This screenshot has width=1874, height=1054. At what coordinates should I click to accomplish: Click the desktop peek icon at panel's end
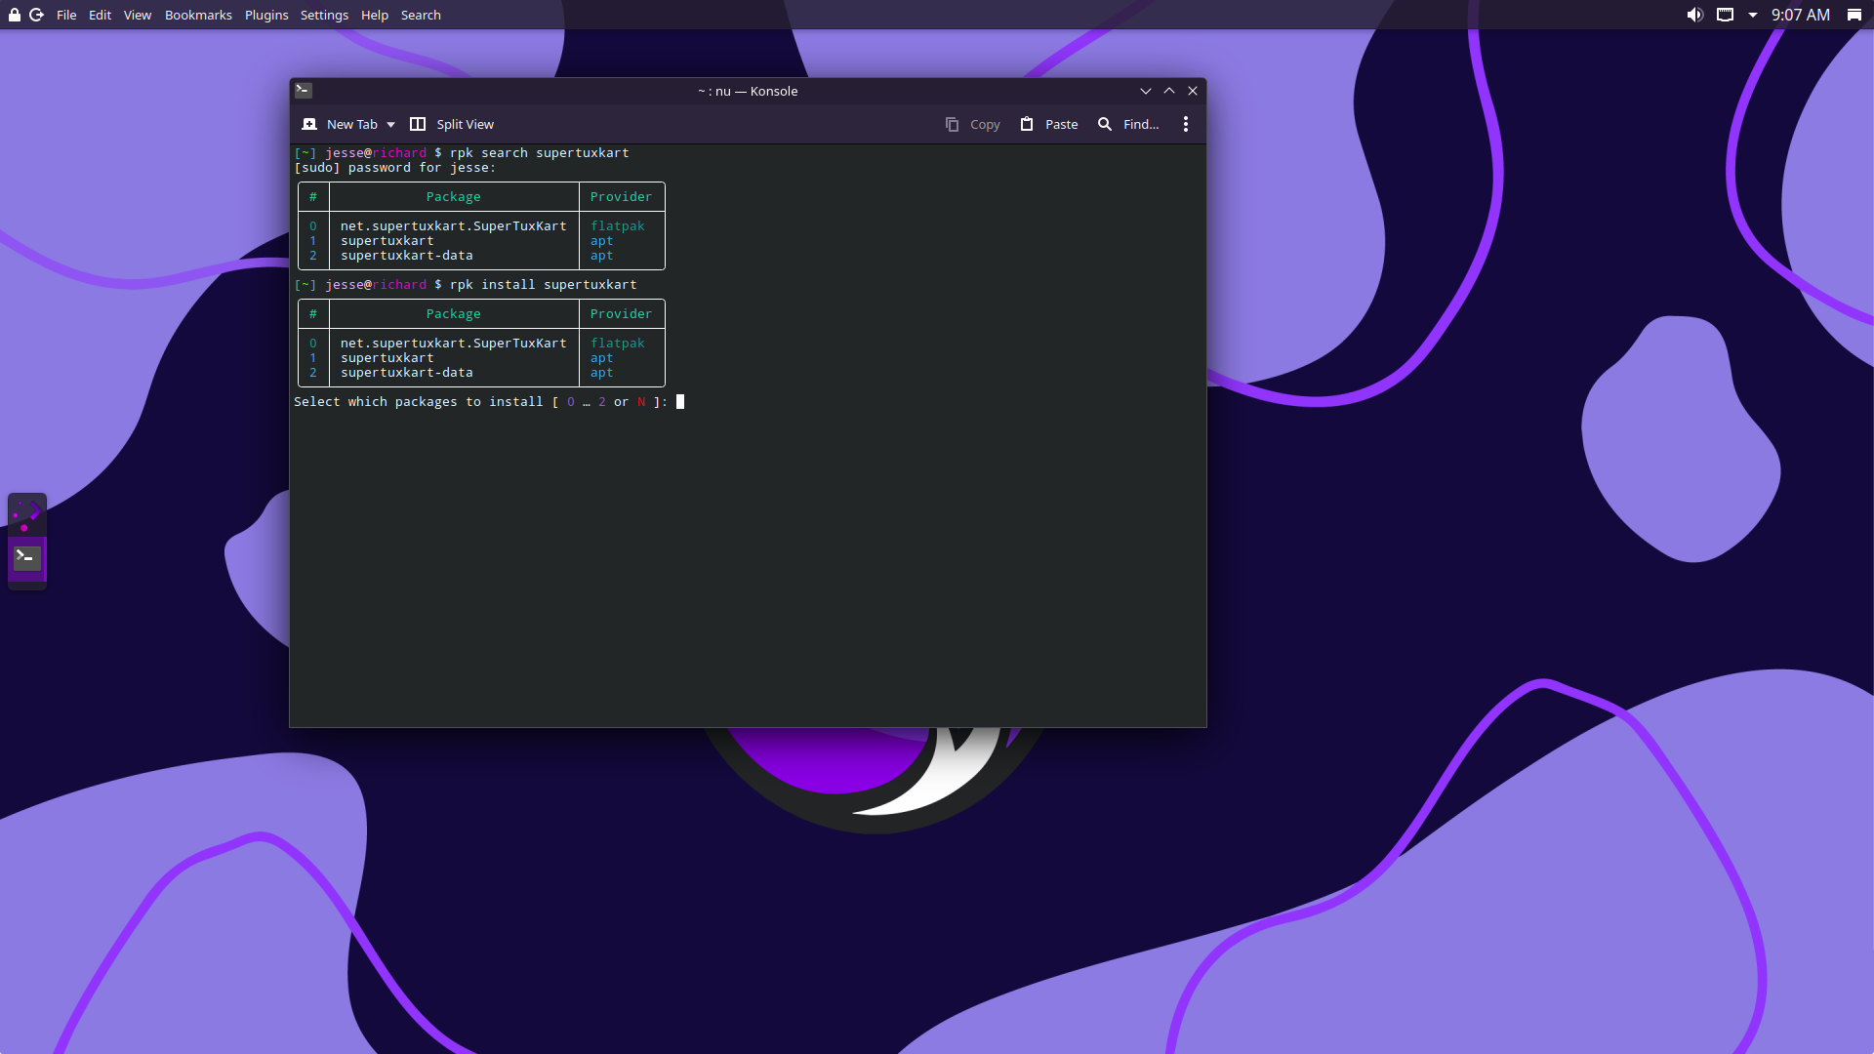pyautogui.click(x=1854, y=15)
